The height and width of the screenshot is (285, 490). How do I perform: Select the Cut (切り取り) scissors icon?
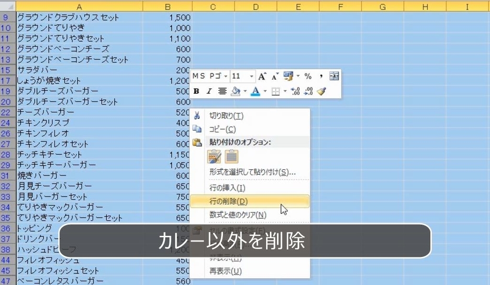click(x=197, y=116)
